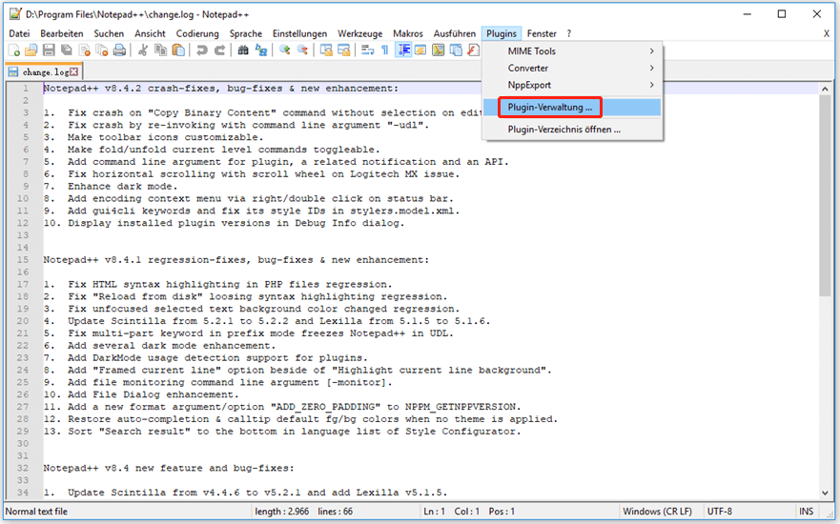Screen dimensions: 840x524
Task: Open the Codierung menu
Action: tap(197, 33)
